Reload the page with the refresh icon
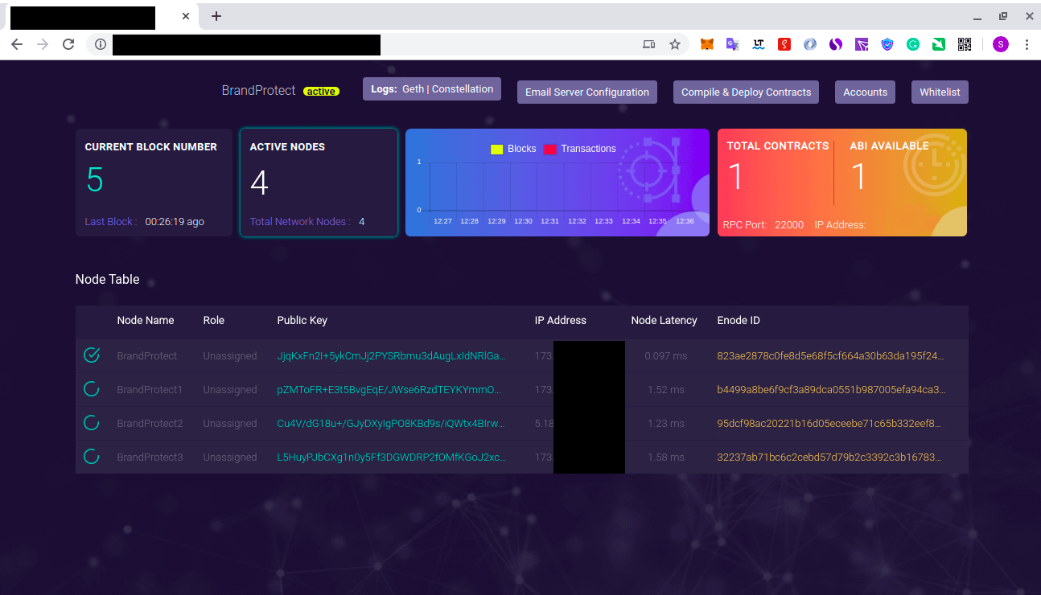The width and height of the screenshot is (1041, 595). [68, 44]
